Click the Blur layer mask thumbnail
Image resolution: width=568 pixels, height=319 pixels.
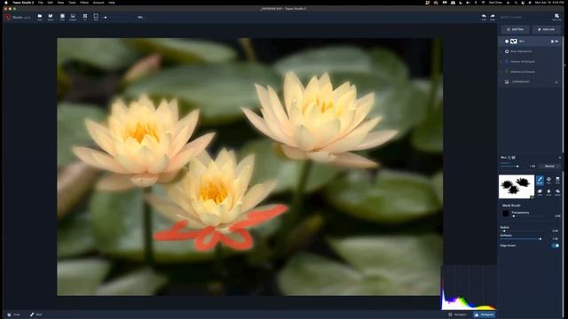click(513, 42)
